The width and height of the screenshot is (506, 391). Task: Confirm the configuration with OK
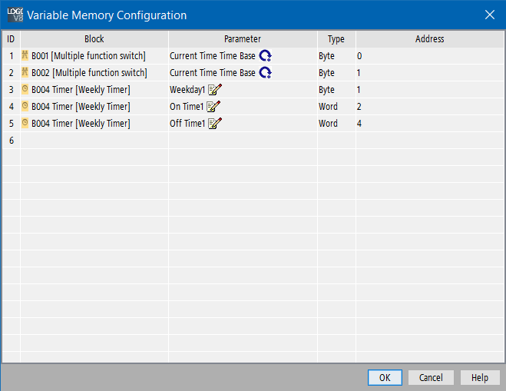(385, 377)
